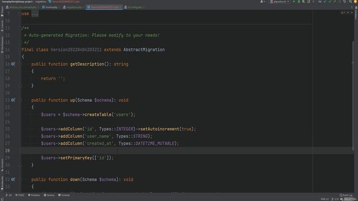Click setAutoincrement method call on line 25
358x201 pixels.
tap(159, 129)
